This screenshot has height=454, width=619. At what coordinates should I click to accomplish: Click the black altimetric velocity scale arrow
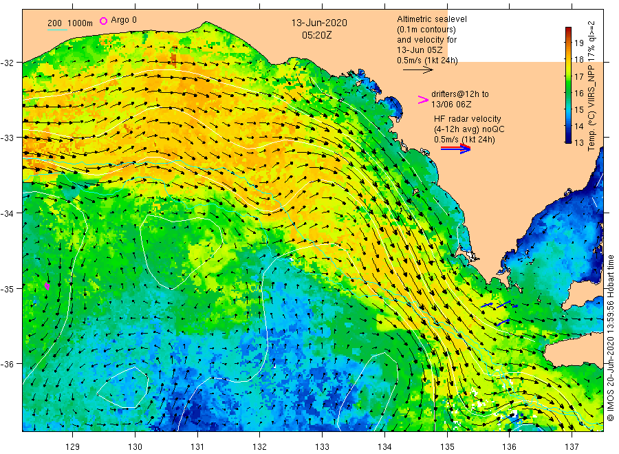pyautogui.click(x=417, y=70)
